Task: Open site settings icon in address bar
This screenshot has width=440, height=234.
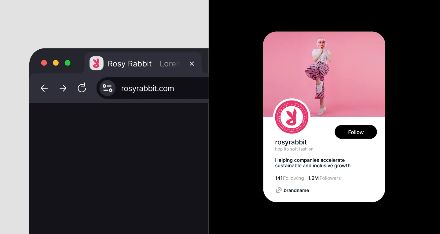Action: coord(107,88)
